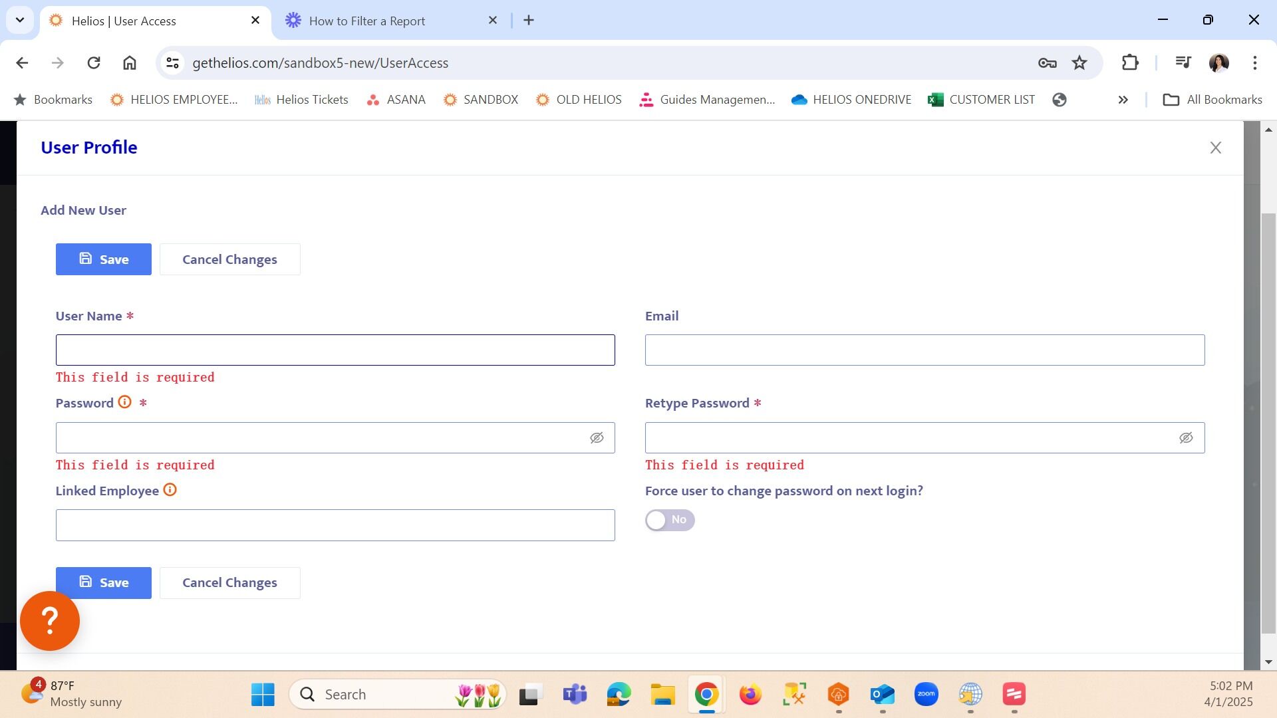Screen dimensions: 1277x718
Task: Show the Password field contents
Action: pos(597,438)
